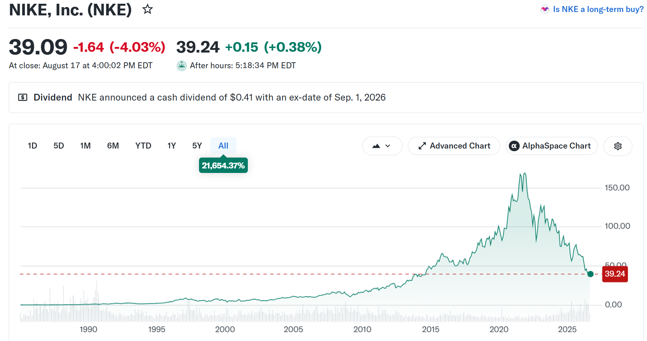Click the 100.00 y-axis label

[617, 226]
